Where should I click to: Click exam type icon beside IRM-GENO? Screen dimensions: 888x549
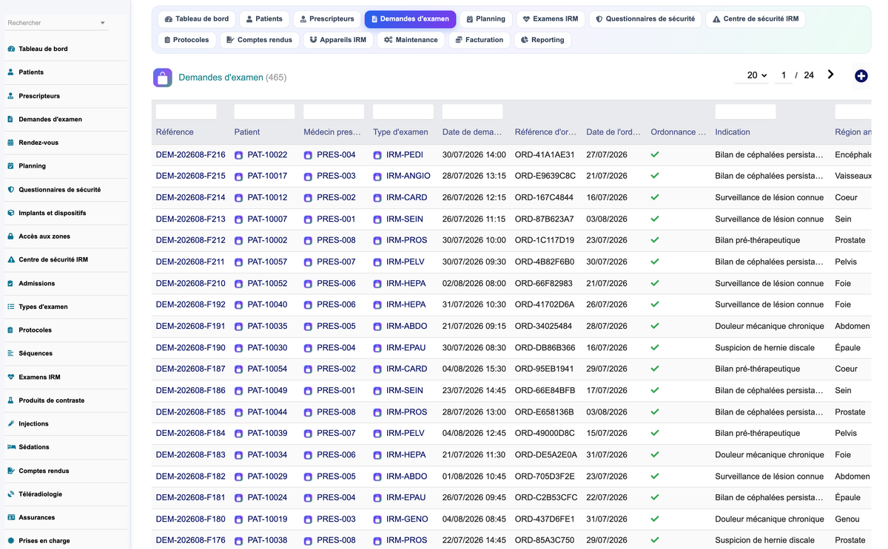coord(377,519)
